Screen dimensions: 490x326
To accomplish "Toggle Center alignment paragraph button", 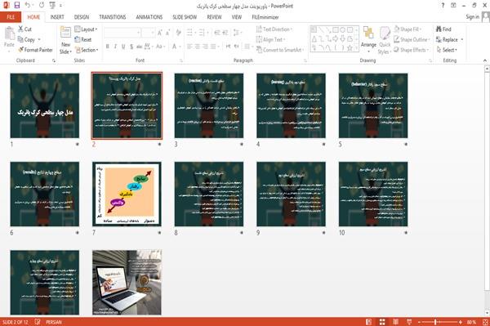I will 197,47.
